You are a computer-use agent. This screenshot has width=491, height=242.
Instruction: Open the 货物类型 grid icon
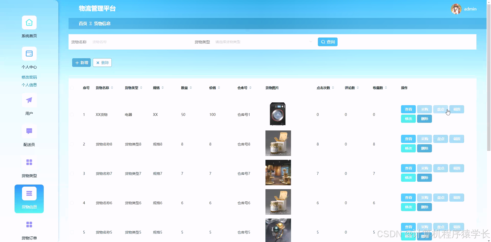point(29,163)
